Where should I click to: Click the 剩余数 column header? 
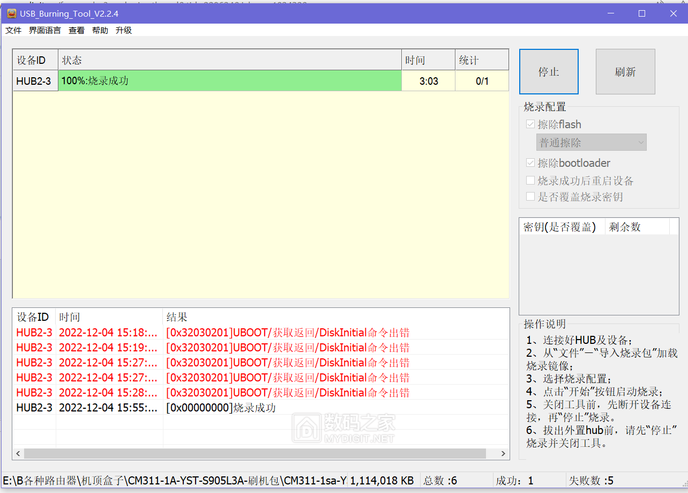[637, 227]
